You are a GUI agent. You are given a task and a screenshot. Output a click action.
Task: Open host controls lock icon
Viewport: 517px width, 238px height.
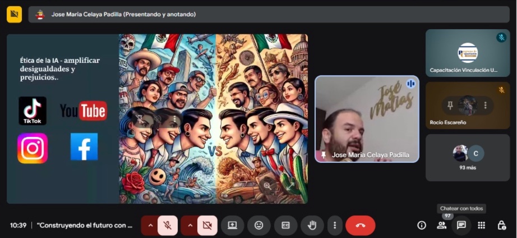[501, 225]
